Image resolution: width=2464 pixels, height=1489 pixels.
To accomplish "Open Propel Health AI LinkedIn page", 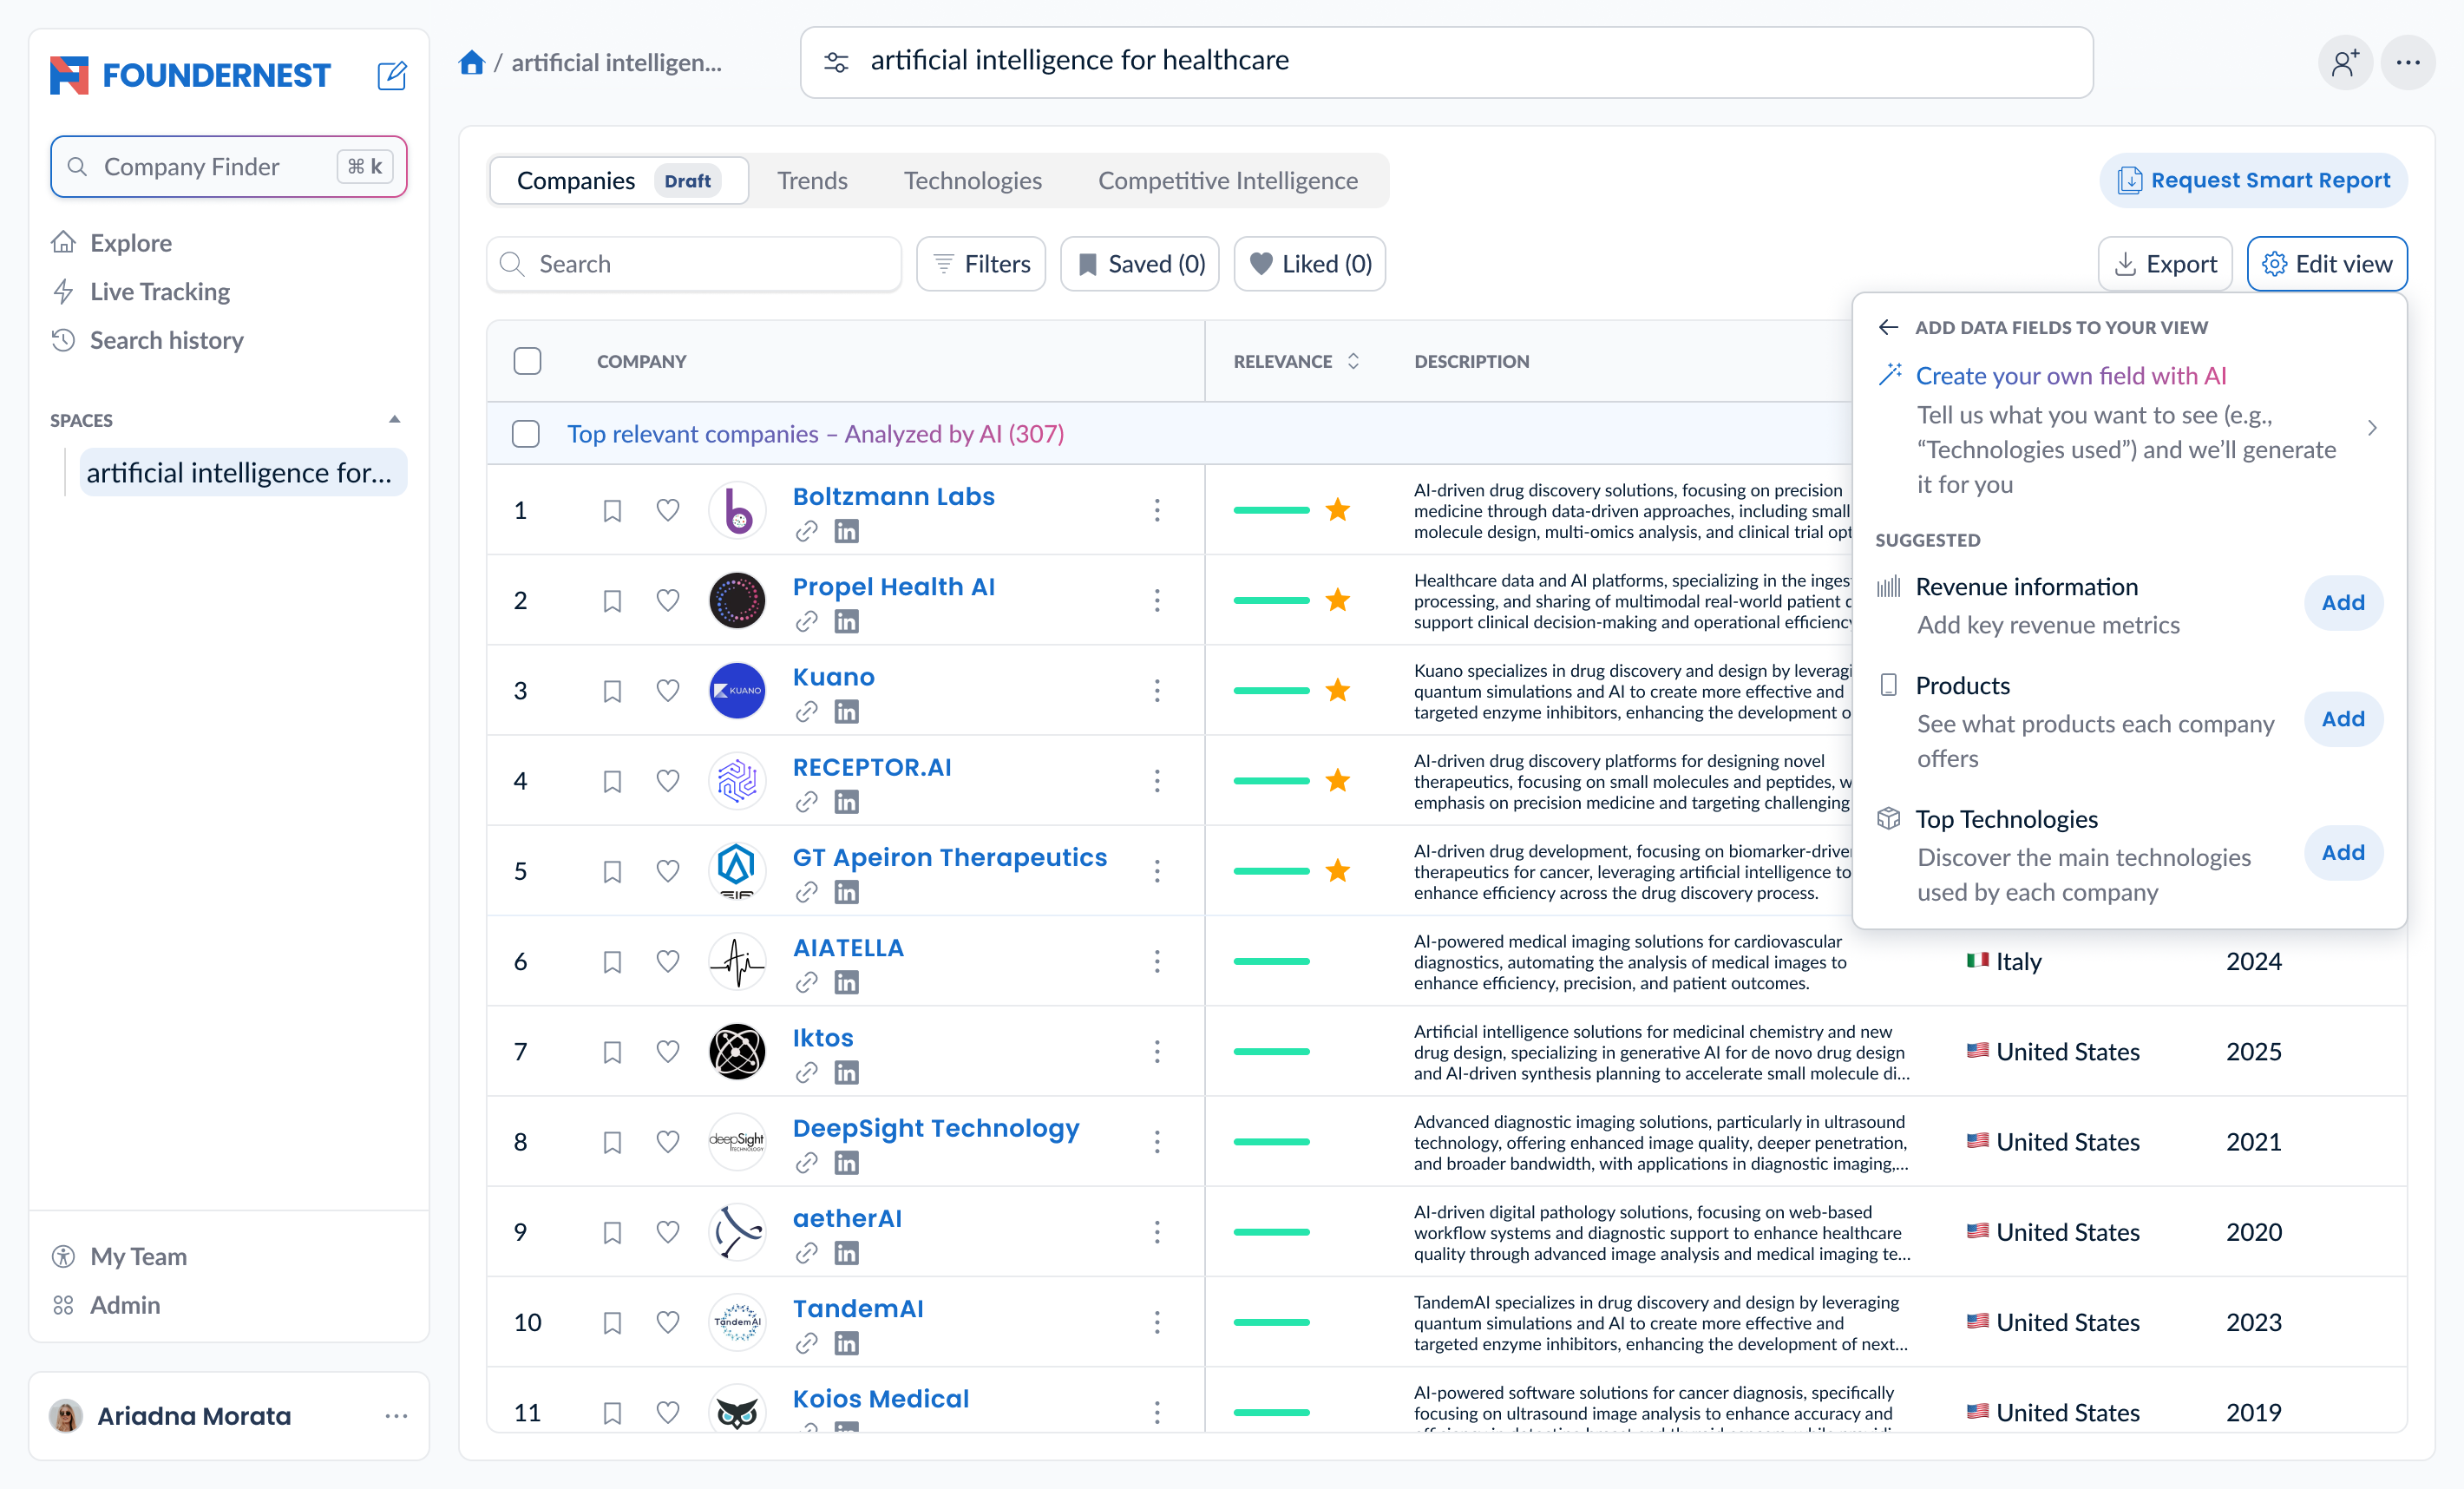I will 846,622.
